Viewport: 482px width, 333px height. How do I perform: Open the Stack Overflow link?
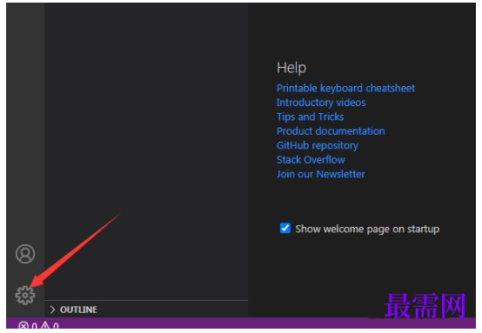[311, 160]
